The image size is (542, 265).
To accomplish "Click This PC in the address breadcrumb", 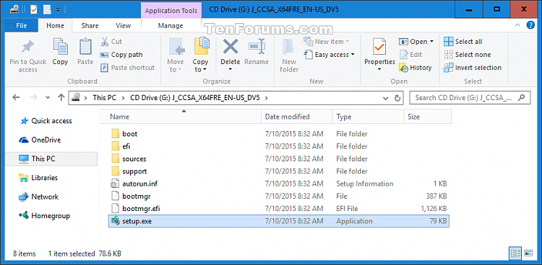I will [104, 98].
